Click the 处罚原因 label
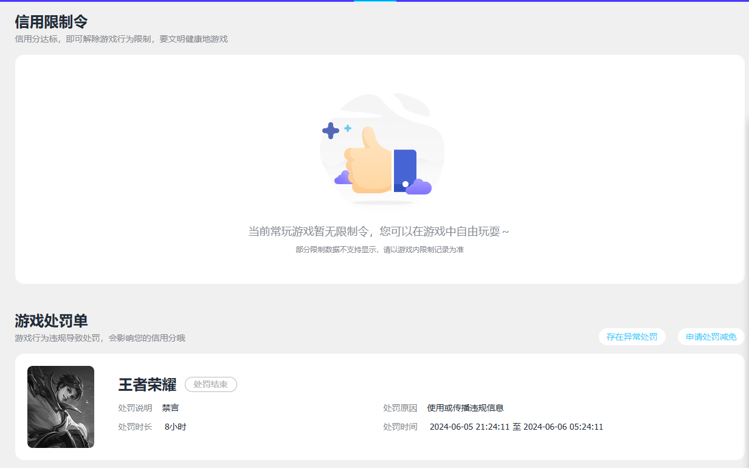Screen dimensions: 749x468 (400, 408)
